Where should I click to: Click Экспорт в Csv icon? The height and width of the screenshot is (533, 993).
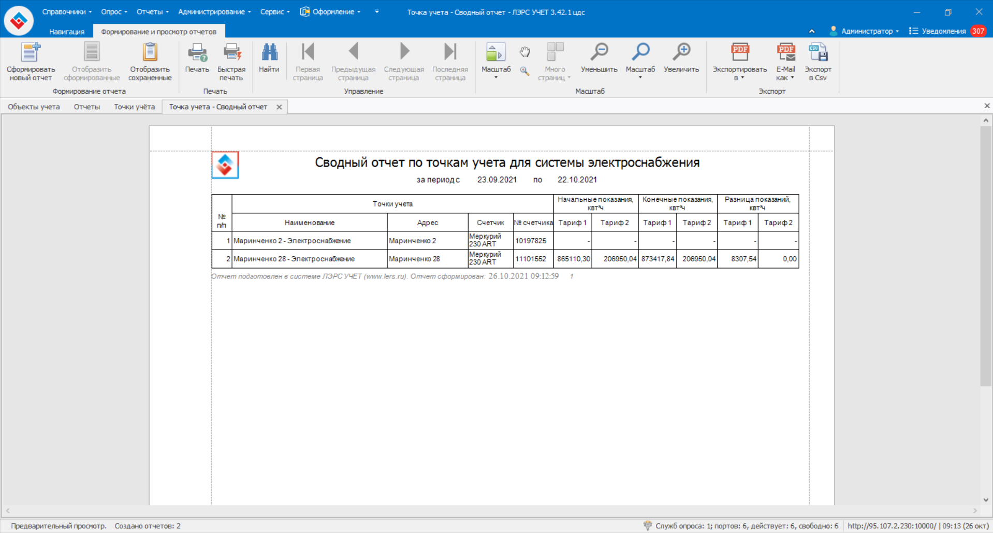tap(818, 52)
